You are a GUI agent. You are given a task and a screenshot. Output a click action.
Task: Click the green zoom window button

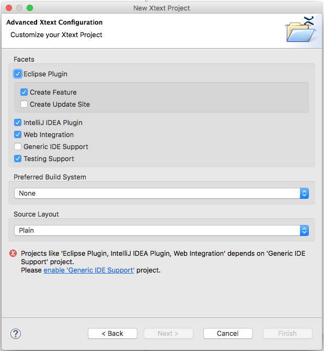click(x=30, y=8)
